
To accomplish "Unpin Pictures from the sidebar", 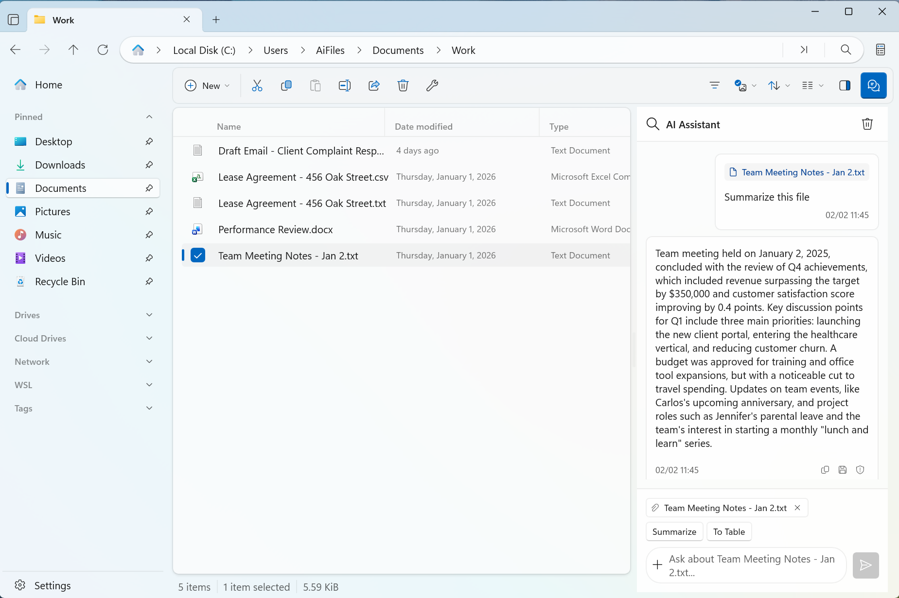I will [x=149, y=211].
